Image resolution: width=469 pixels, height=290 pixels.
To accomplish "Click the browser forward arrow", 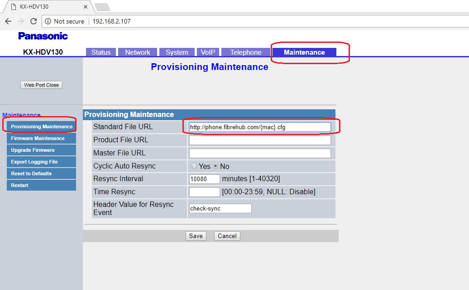I will pyautogui.click(x=21, y=21).
